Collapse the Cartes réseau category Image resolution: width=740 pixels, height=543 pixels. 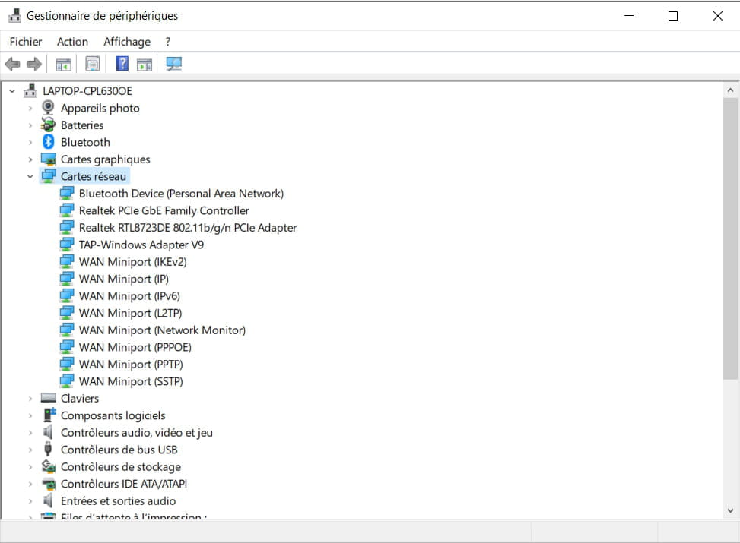(x=30, y=176)
